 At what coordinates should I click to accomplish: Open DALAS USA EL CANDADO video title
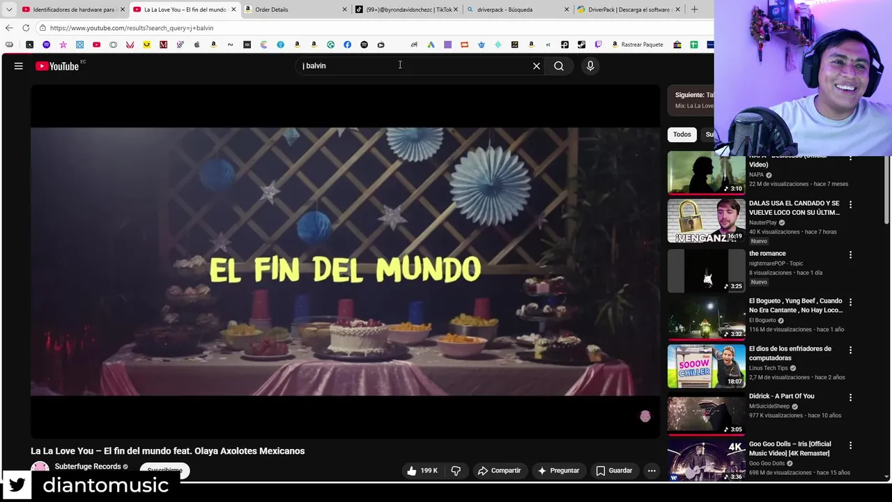point(794,208)
